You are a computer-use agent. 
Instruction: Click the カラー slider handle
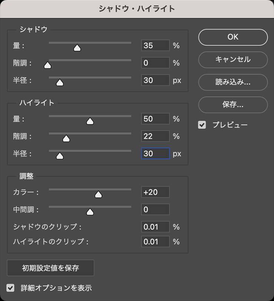coord(98,194)
